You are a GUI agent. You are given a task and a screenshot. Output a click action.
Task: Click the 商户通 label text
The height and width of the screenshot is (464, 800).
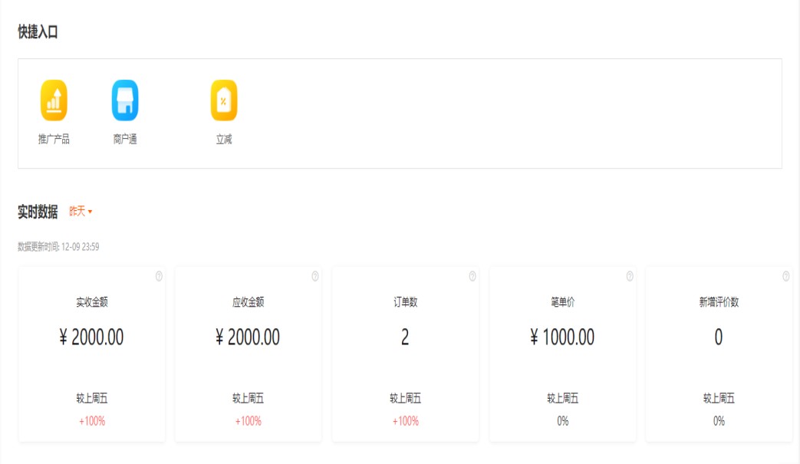125,140
